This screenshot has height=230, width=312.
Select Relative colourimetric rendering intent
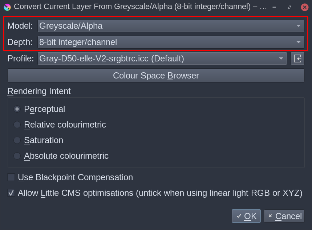click(17, 125)
